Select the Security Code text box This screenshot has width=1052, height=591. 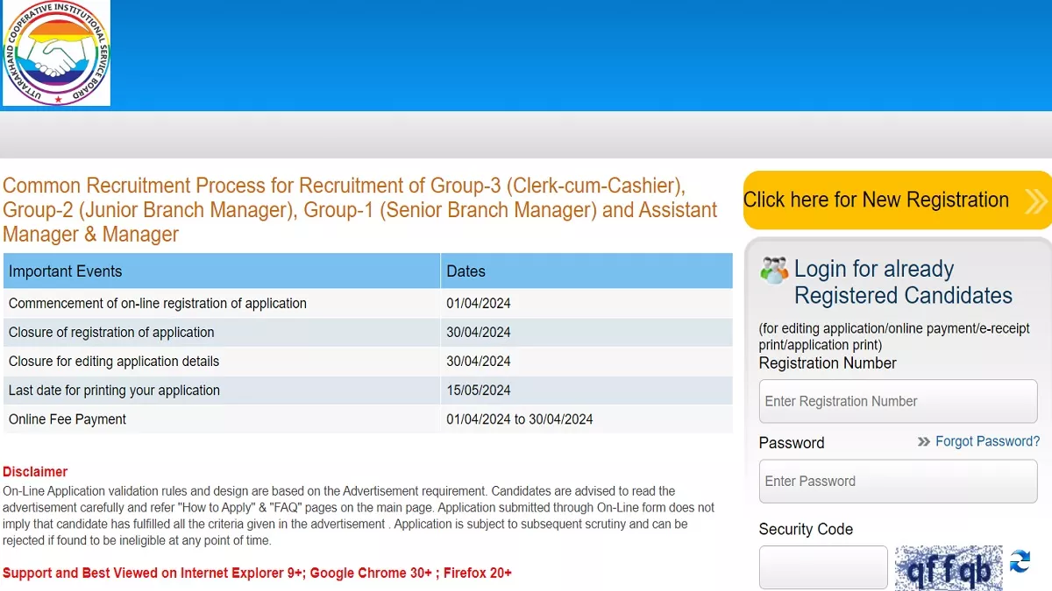pyautogui.click(x=823, y=567)
